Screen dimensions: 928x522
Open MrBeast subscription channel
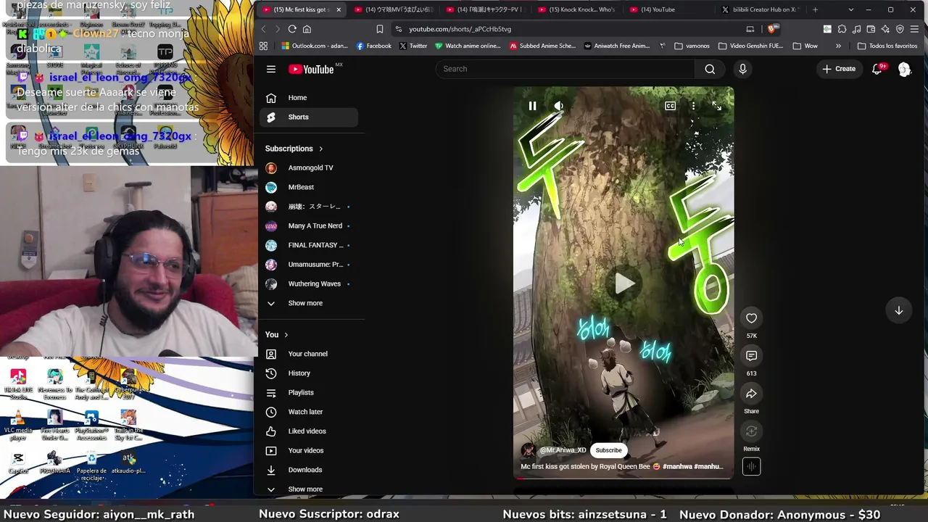[x=309, y=187]
